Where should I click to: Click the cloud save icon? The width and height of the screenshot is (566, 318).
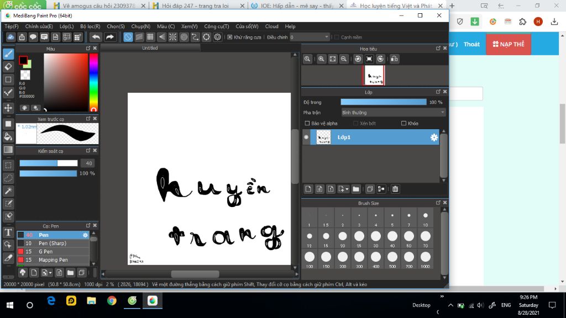[11, 37]
